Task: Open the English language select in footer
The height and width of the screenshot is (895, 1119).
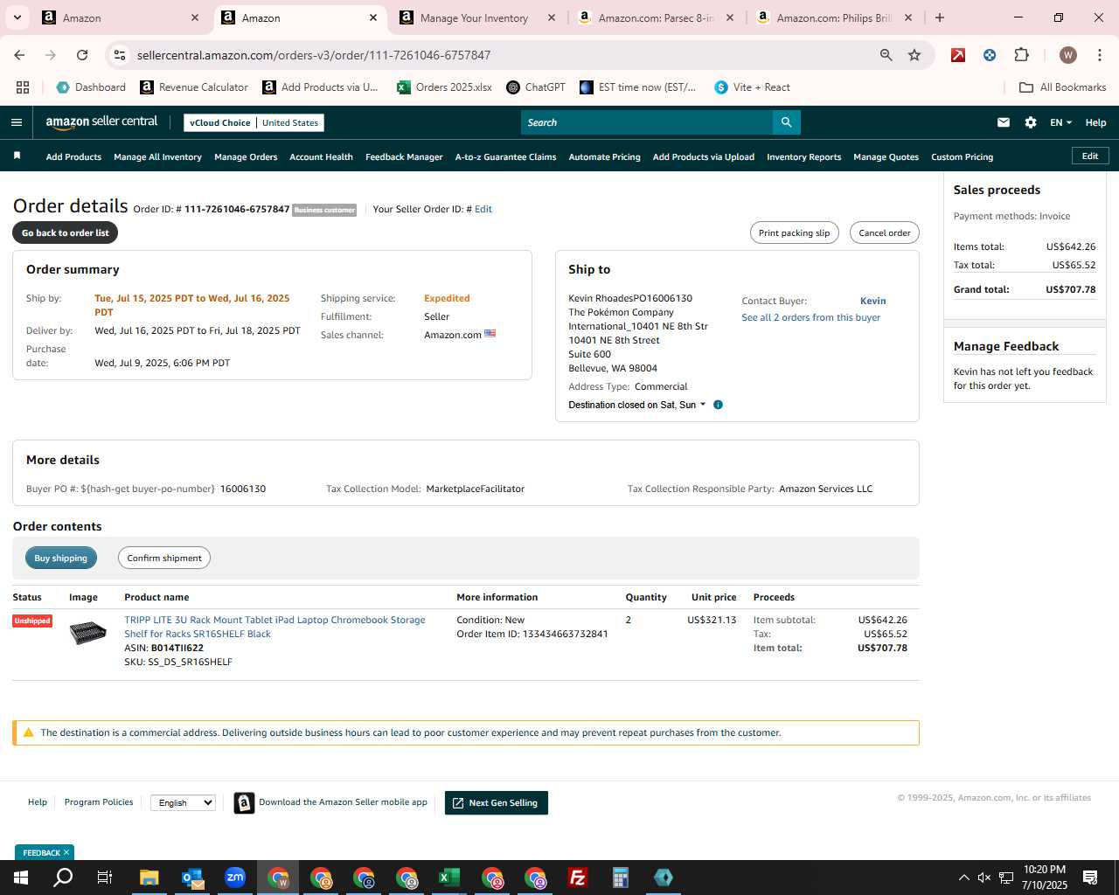Action: click(183, 802)
